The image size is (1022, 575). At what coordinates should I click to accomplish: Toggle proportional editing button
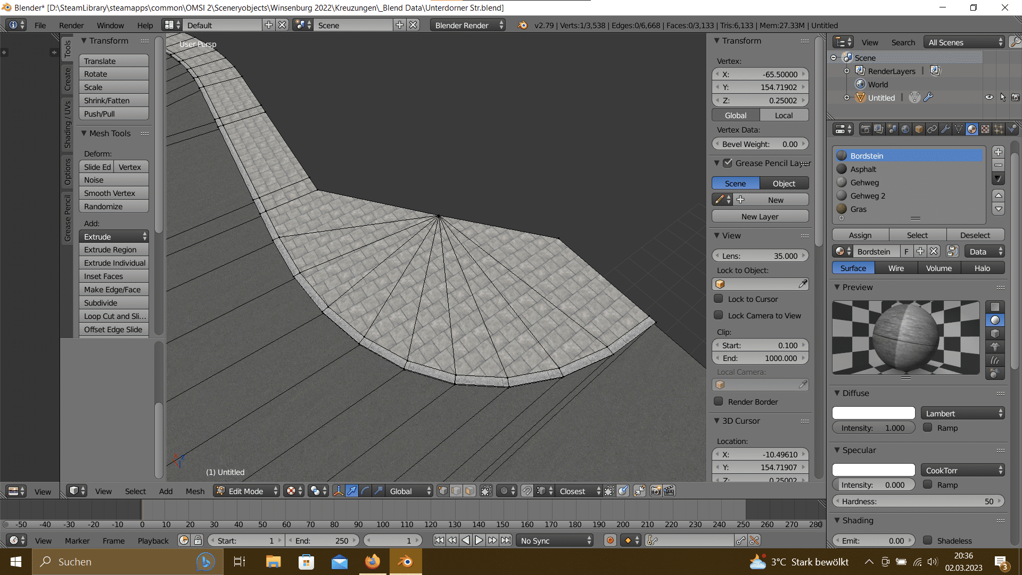[x=504, y=491]
